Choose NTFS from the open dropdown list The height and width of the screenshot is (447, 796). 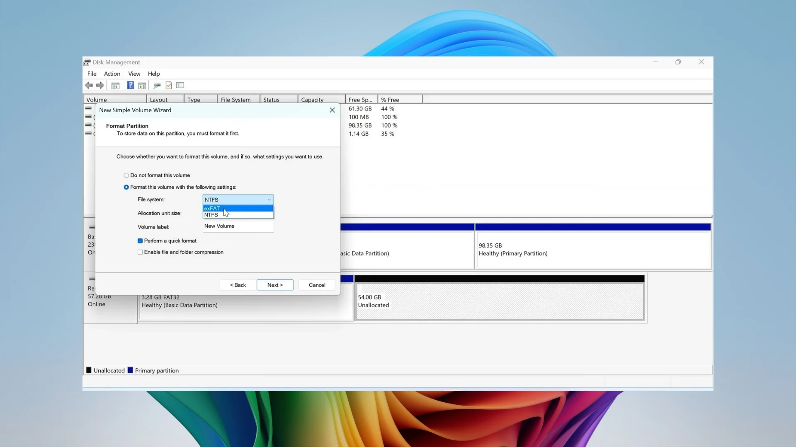(x=238, y=215)
